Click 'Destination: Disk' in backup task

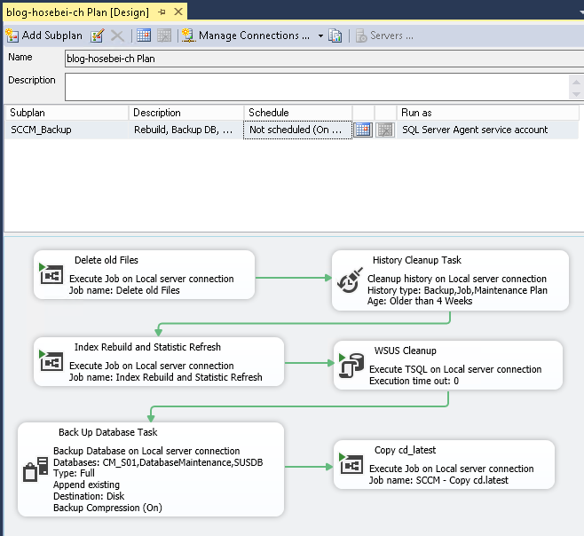coord(89,497)
